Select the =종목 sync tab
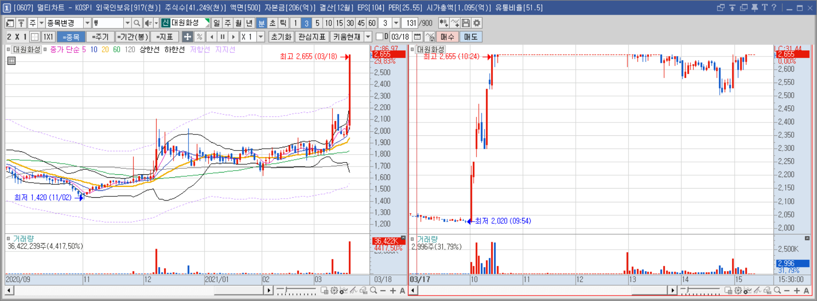Image resolution: width=817 pixels, height=301 pixels. [71, 37]
